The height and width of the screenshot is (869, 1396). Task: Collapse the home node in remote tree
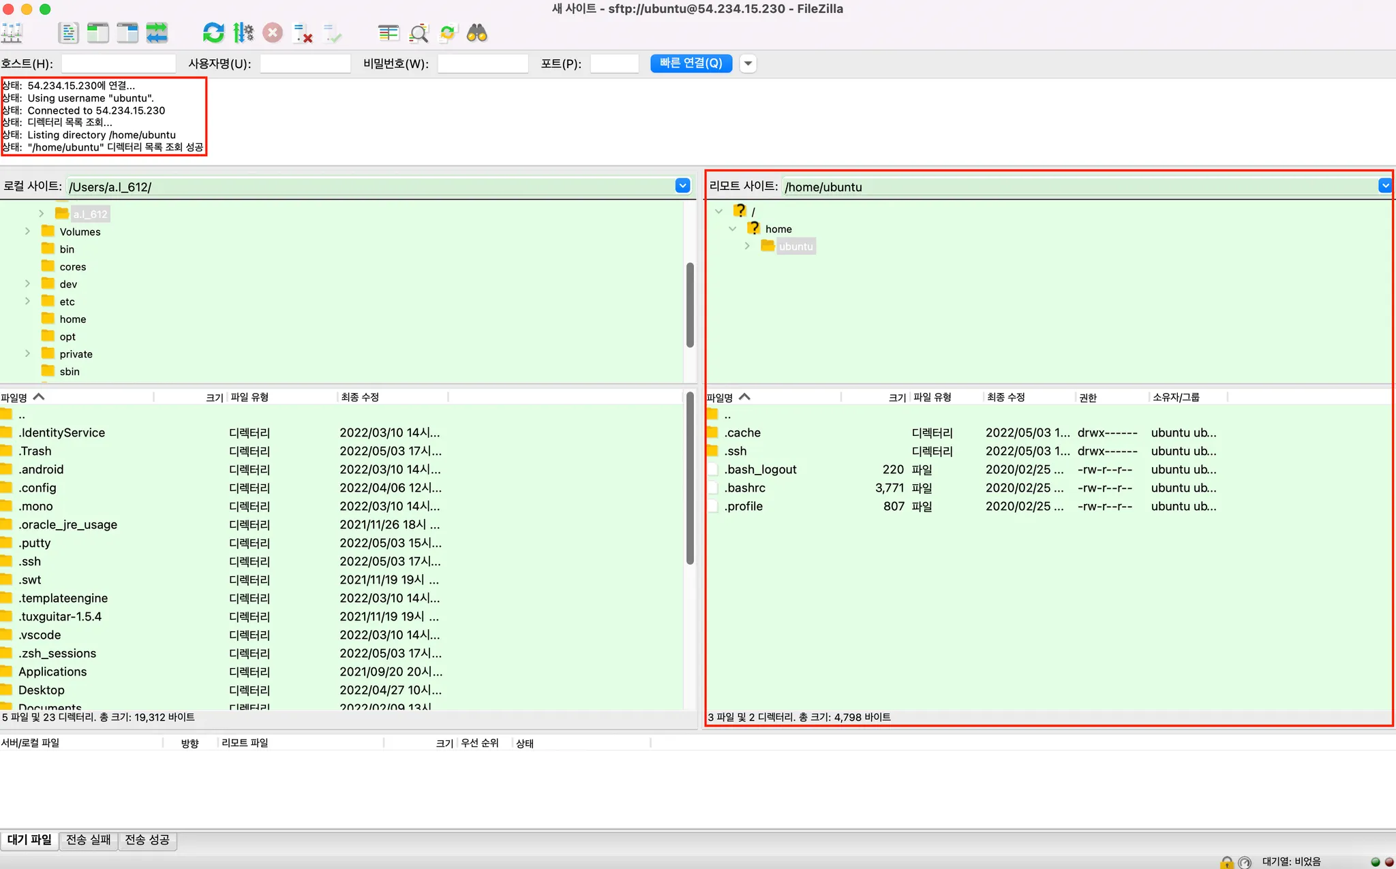[x=733, y=229]
